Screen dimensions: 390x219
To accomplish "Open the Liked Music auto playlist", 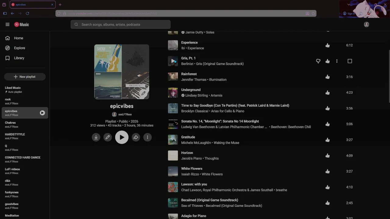I will click(25, 90).
